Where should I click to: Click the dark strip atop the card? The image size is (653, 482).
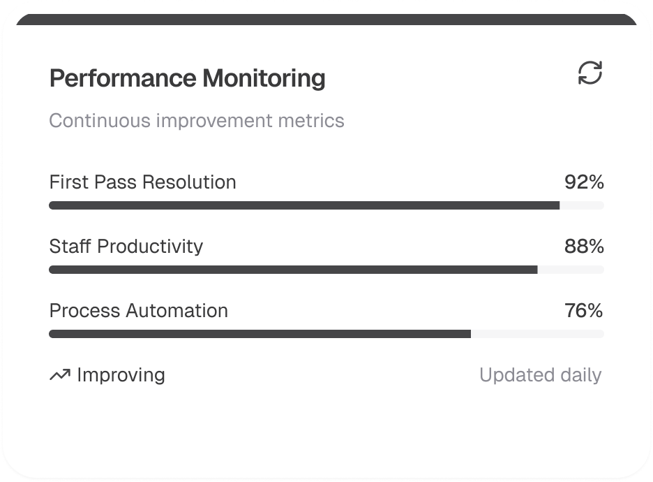click(x=326, y=19)
